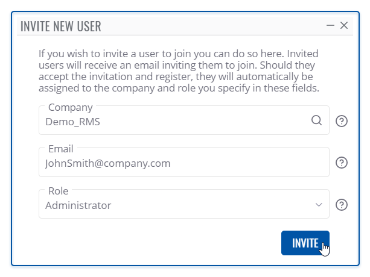Screen dimensions: 370x277
Task: Click the Demo_RMS company value
Action: click(71, 121)
